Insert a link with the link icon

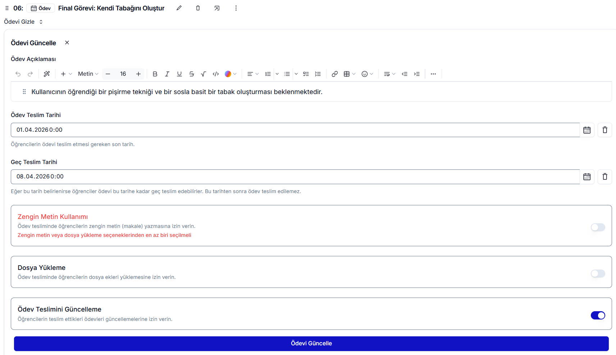click(x=334, y=74)
